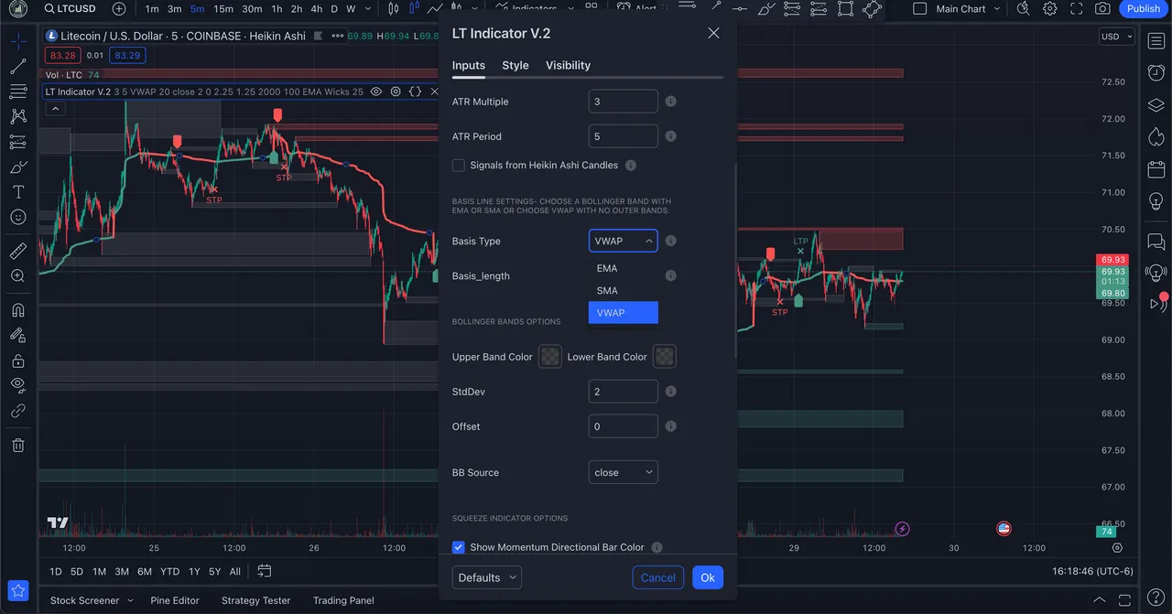Open the hotlists flame panel

pyautogui.click(x=1156, y=137)
